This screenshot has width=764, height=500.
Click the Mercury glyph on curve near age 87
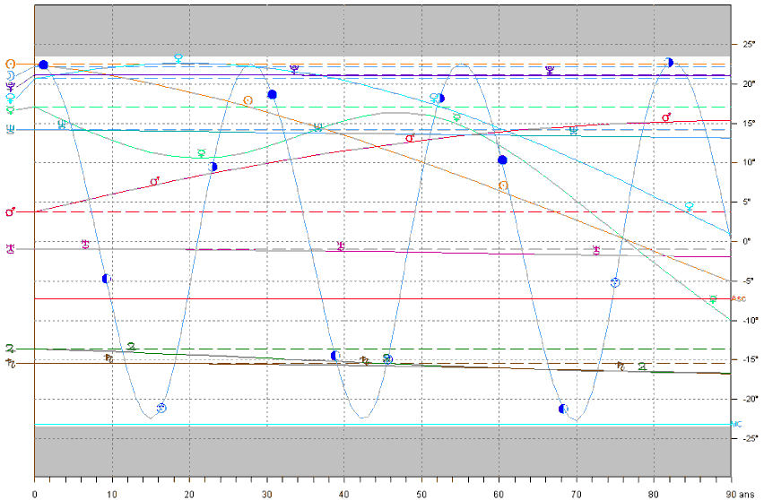point(713,299)
